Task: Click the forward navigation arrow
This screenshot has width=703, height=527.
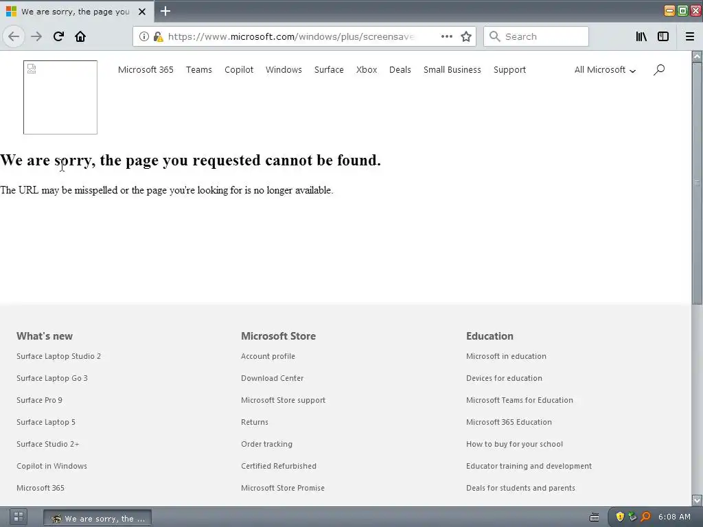Action: tap(36, 36)
